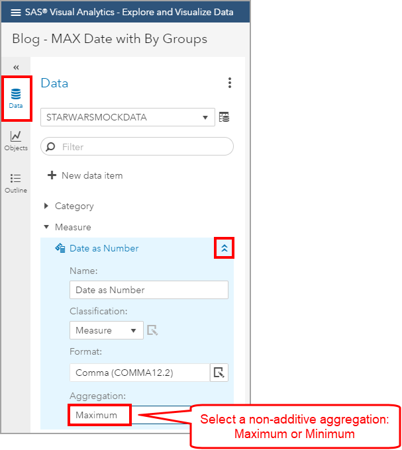Click the report title Blog - MAX Date with By Groups
402x450 pixels.
point(109,39)
